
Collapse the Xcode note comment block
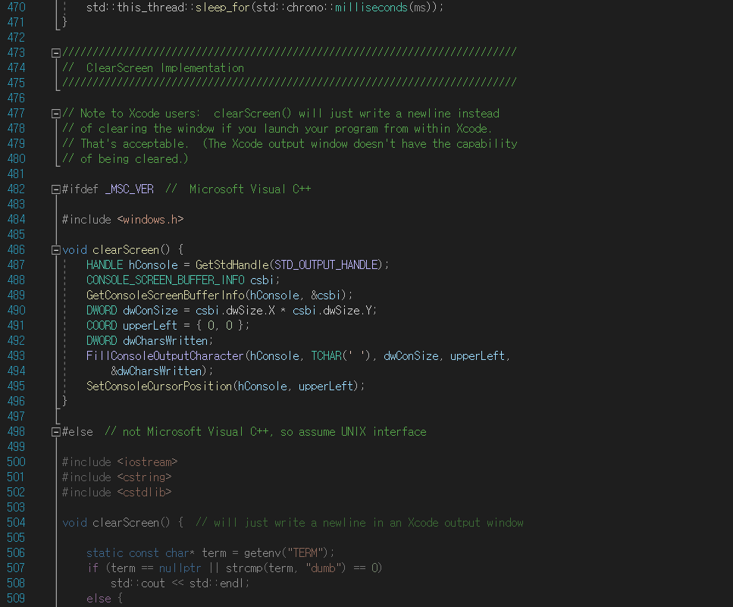[x=55, y=113]
